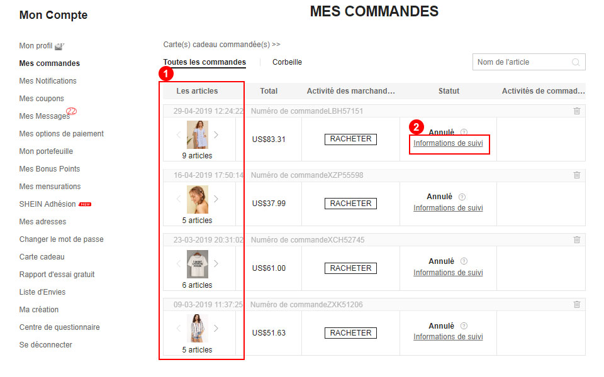Click the search magnifier icon
Image resolution: width=604 pixels, height=377 pixels.
click(x=576, y=62)
